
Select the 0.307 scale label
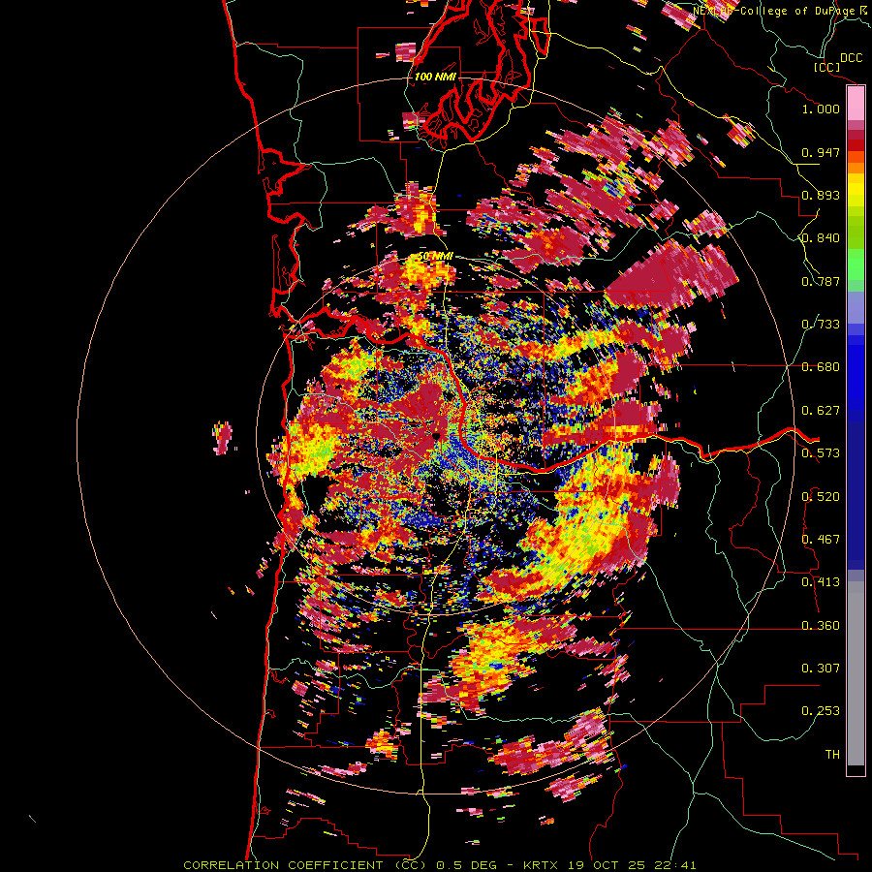(x=821, y=669)
